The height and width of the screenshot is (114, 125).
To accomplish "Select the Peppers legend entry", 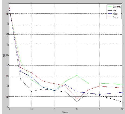I will [x=113, y=17].
